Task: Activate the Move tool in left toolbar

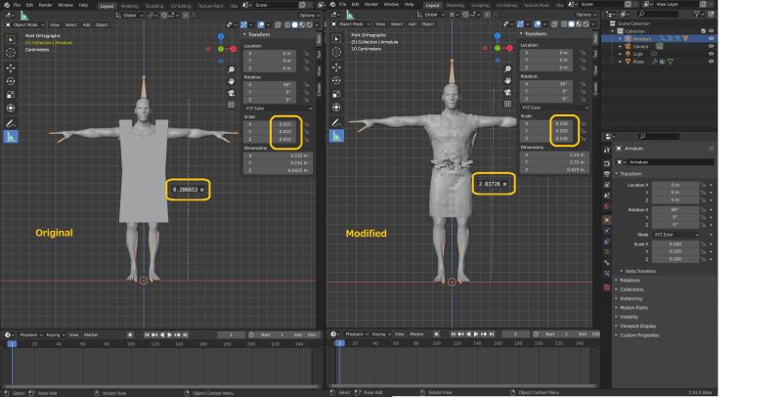Action: click(10, 67)
